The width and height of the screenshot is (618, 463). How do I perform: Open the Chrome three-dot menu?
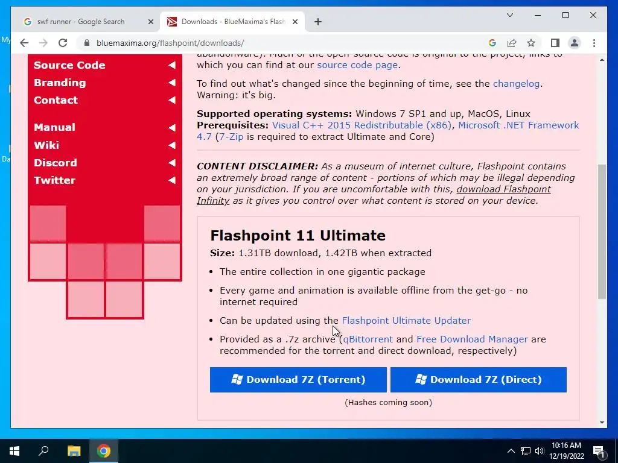(594, 43)
